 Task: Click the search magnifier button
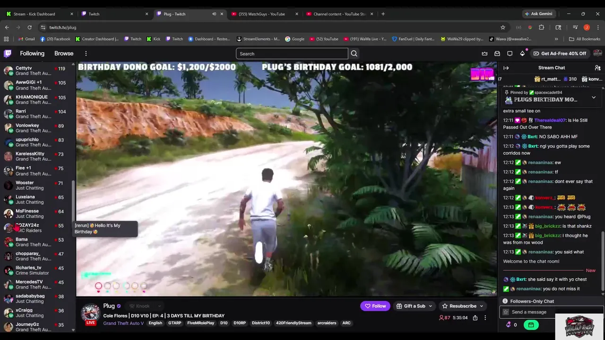[354, 54]
